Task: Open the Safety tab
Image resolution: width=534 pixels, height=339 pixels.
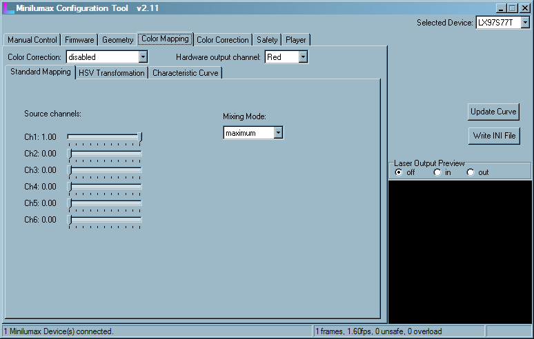Action: [267, 40]
